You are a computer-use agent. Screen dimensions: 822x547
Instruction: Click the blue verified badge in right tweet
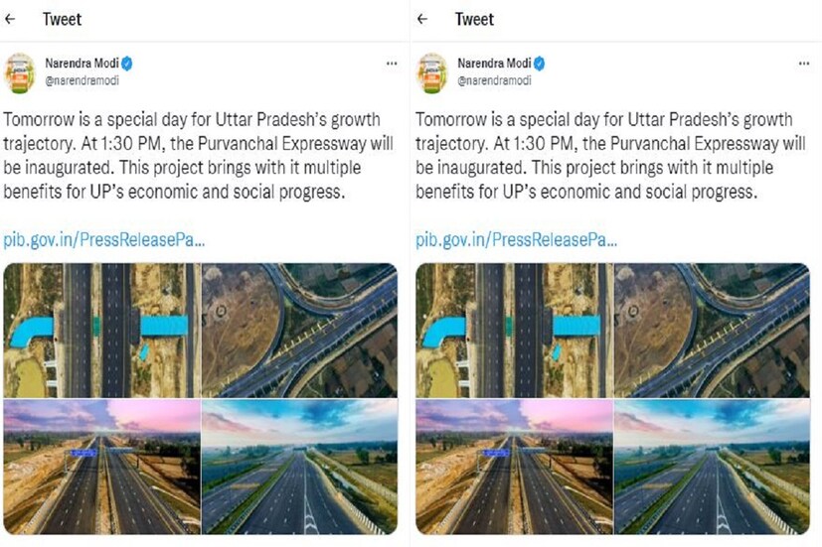(540, 64)
